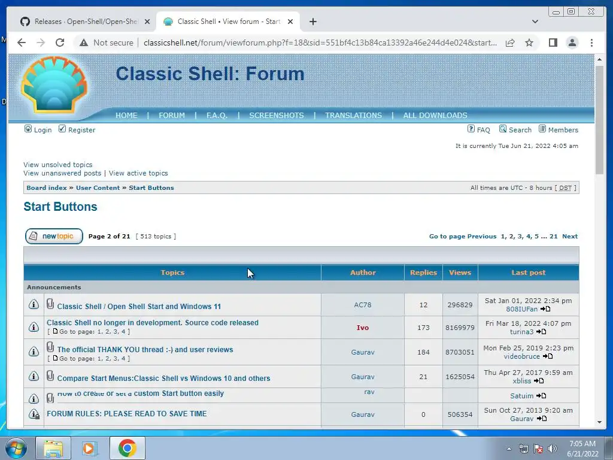Jump to page 5 in top pagination

[x=537, y=236]
